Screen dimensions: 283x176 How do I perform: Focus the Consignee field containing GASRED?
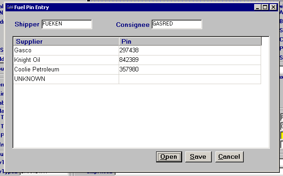177,24
